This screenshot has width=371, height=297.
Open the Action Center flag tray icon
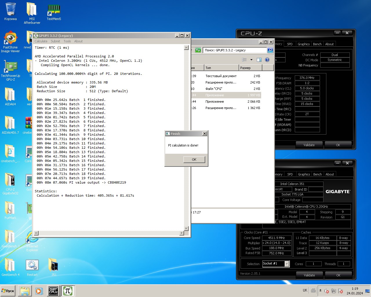click(x=341, y=291)
